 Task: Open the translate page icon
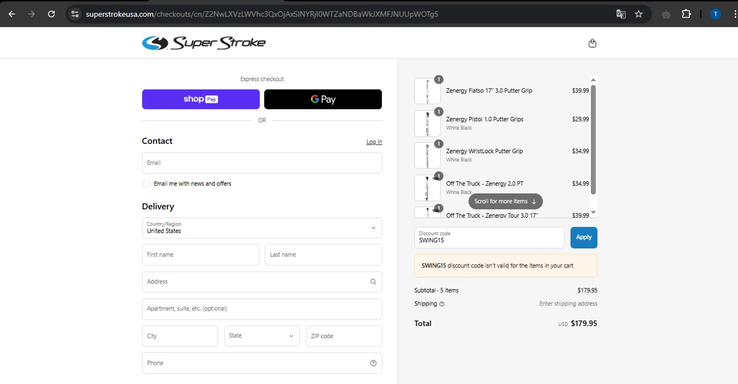621,14
